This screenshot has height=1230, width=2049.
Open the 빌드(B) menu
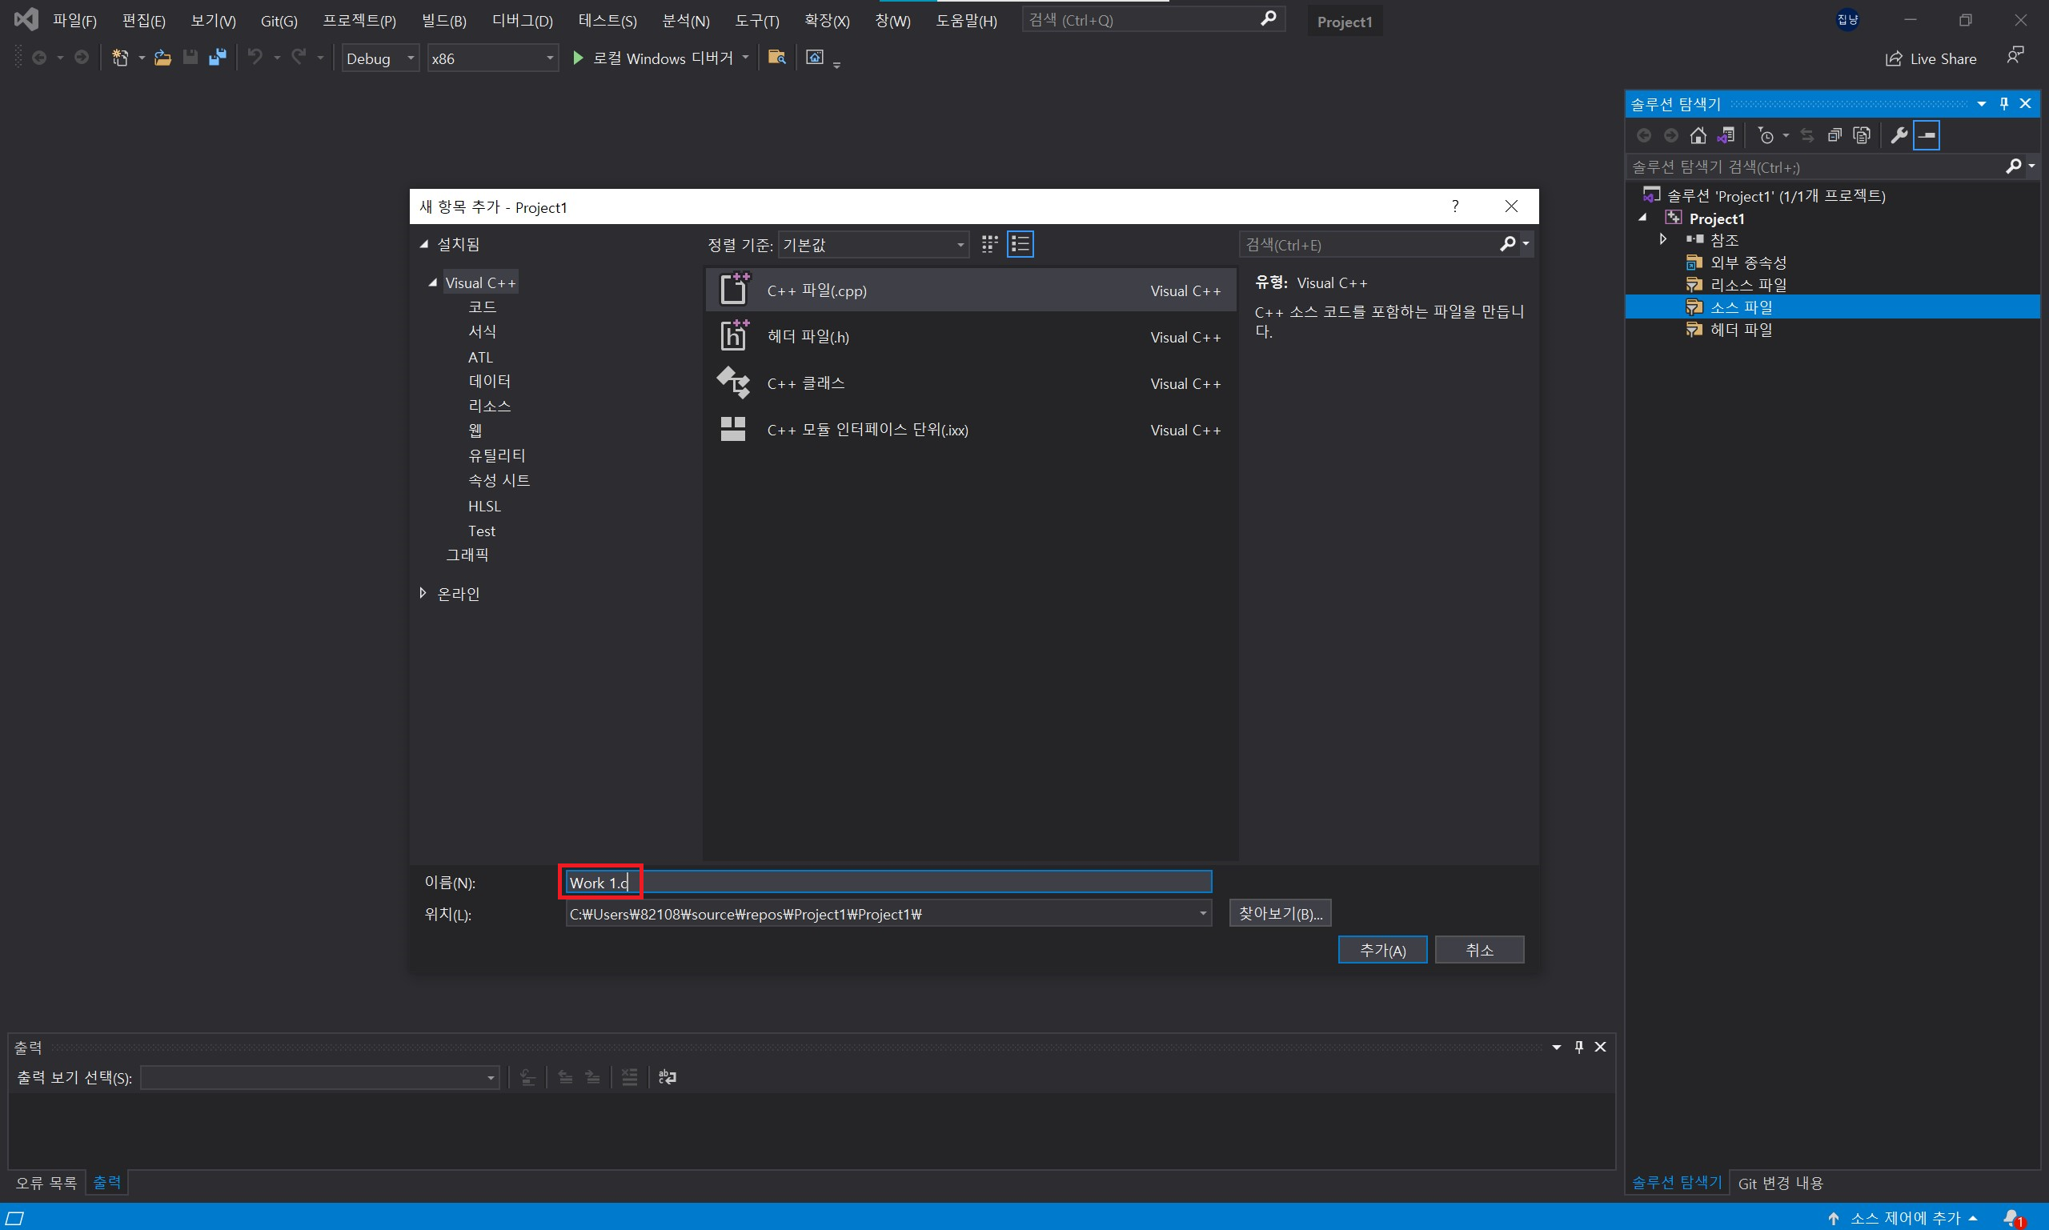pos(443,21)
